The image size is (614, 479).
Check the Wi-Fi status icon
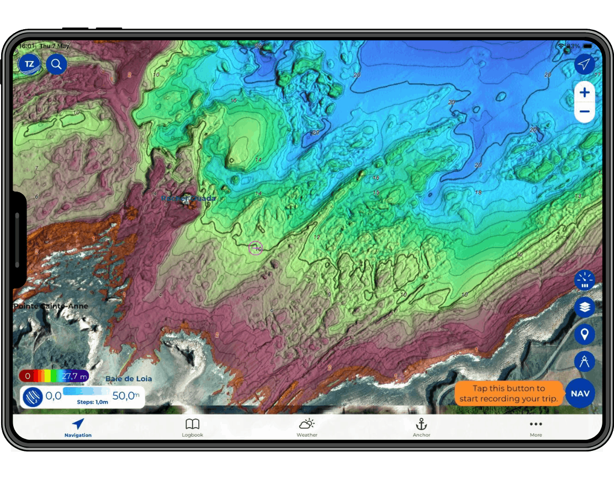pos(562,46)
